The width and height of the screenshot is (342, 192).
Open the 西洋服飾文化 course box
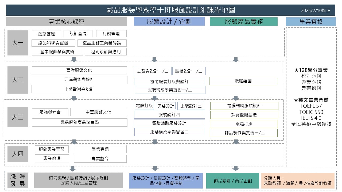pyautogui.click(x=79, y=70)
